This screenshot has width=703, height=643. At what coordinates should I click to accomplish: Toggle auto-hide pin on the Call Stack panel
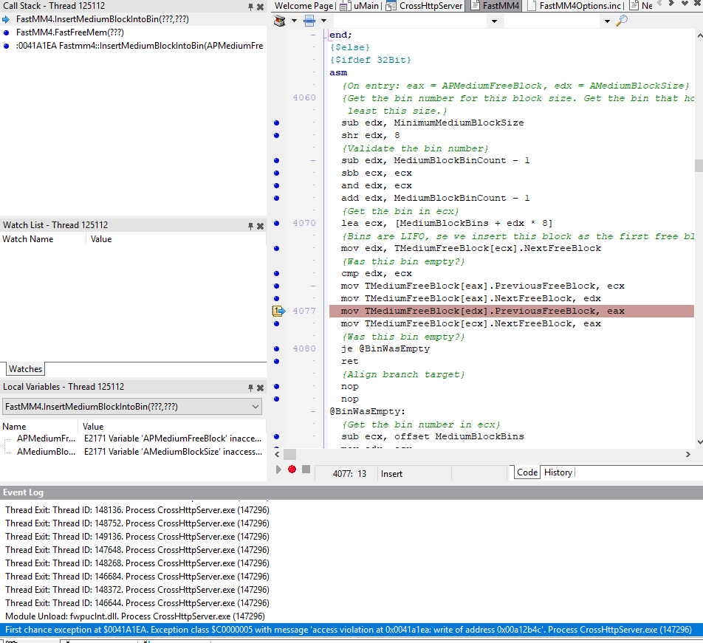pos(249,6)
